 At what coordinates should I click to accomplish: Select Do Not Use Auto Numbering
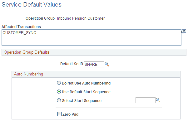(59, 83)
